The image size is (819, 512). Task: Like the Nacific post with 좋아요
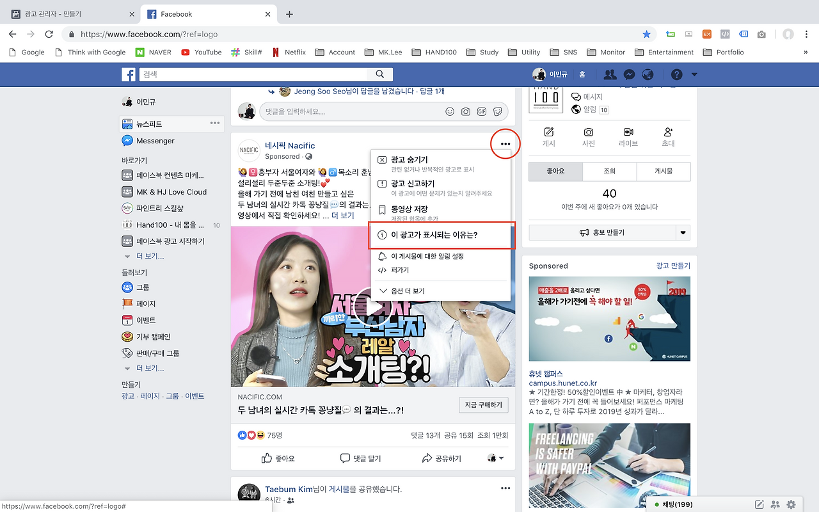[278, 458]
